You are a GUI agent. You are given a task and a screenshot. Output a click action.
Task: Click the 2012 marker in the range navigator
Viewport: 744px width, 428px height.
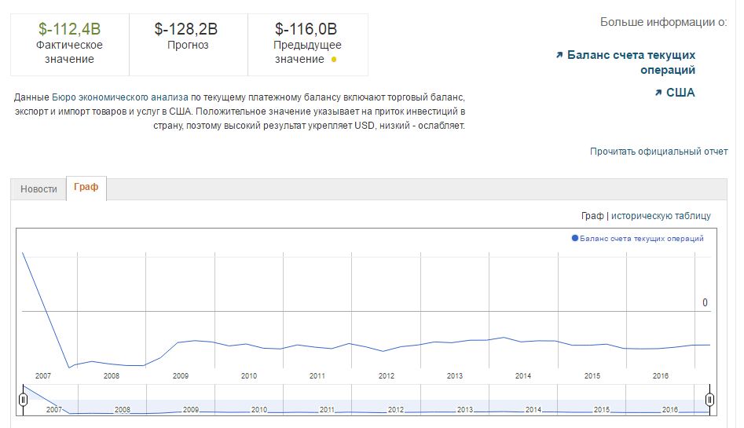coord(396,410)
